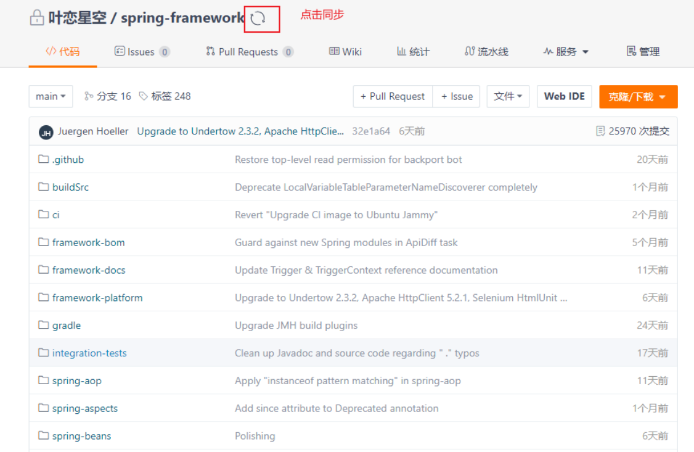
Task: Open the Issues tab
Action: tap(142, 52)
